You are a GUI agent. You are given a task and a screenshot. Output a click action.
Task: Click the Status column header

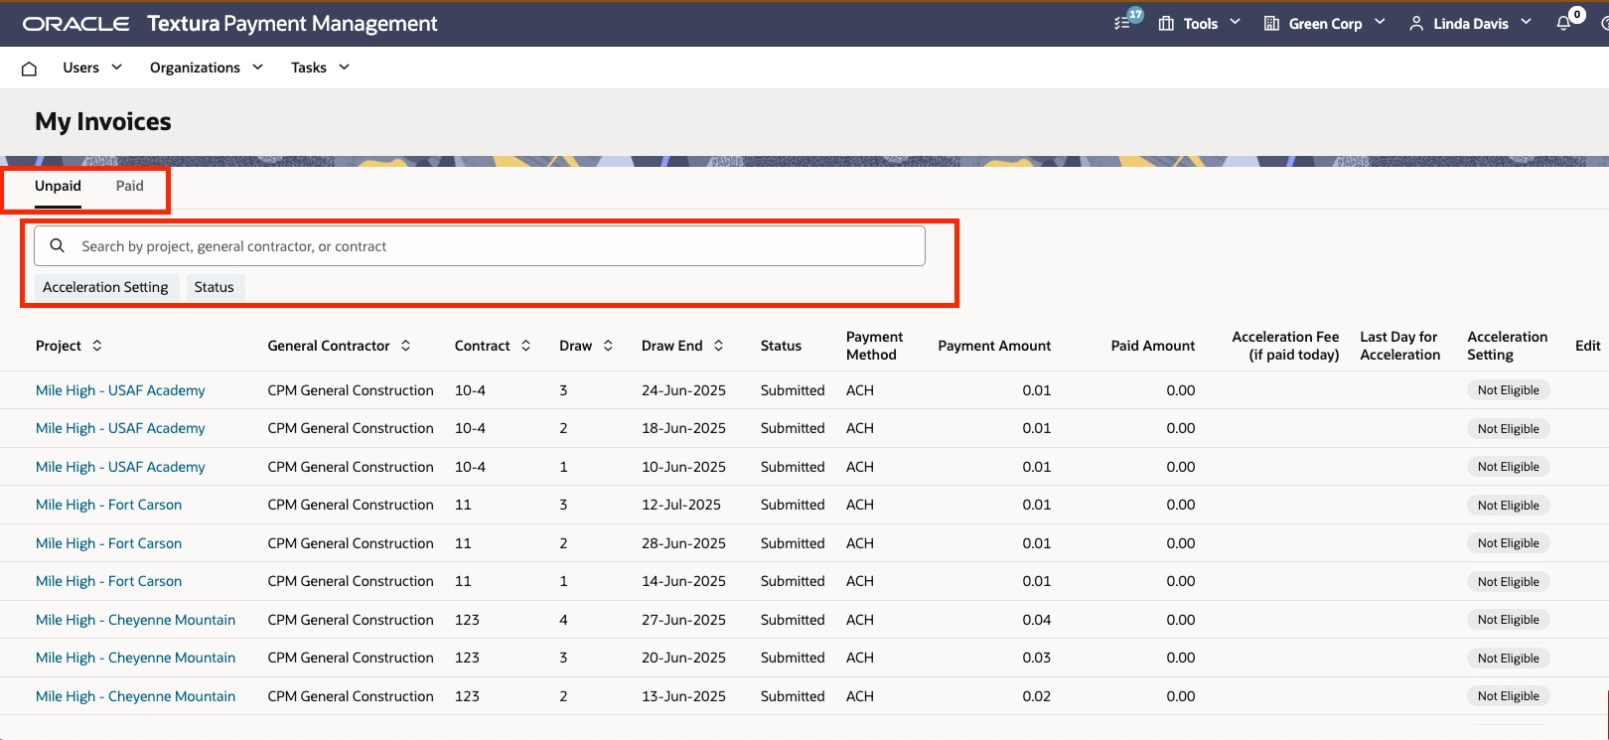tap(781, 346)
